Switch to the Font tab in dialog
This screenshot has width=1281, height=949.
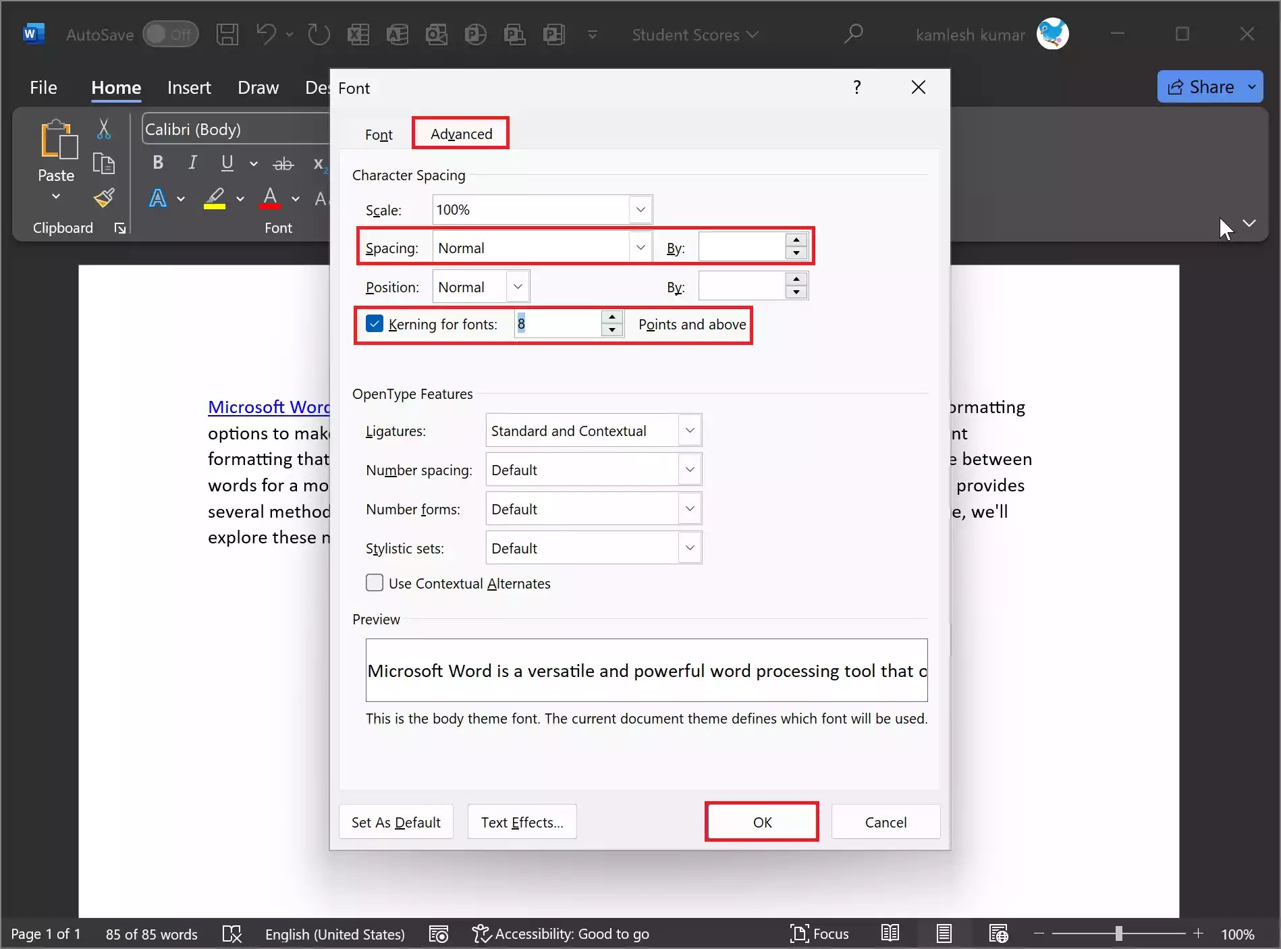379,134
